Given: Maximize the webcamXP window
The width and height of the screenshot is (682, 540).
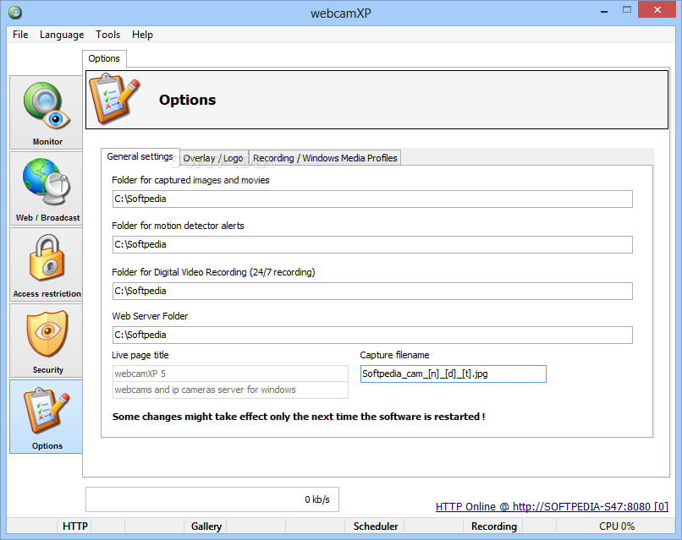Looking at the screenshot, I should tap(627, 9).
